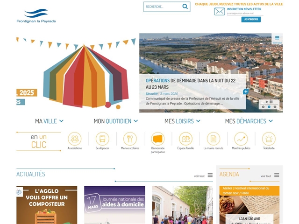
Task: Open the Menus scolaires icon
Action: pyautogui.click(x=130, y=139)
